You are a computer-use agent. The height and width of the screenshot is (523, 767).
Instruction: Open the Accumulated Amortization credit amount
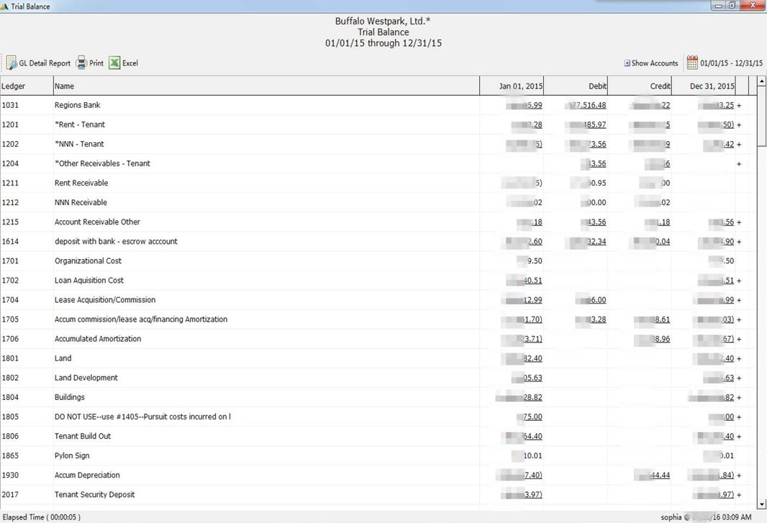[x=652, y=339]
